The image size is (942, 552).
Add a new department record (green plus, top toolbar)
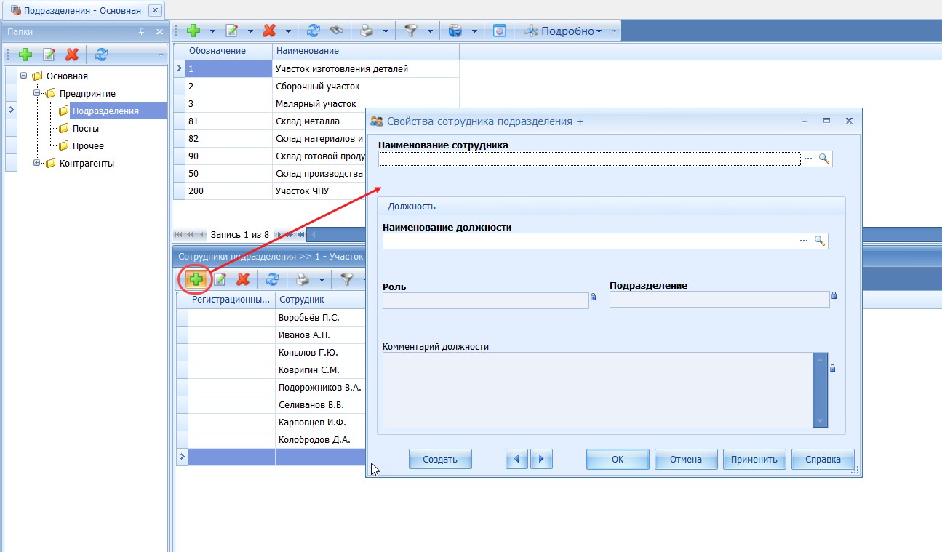point(193,31)
